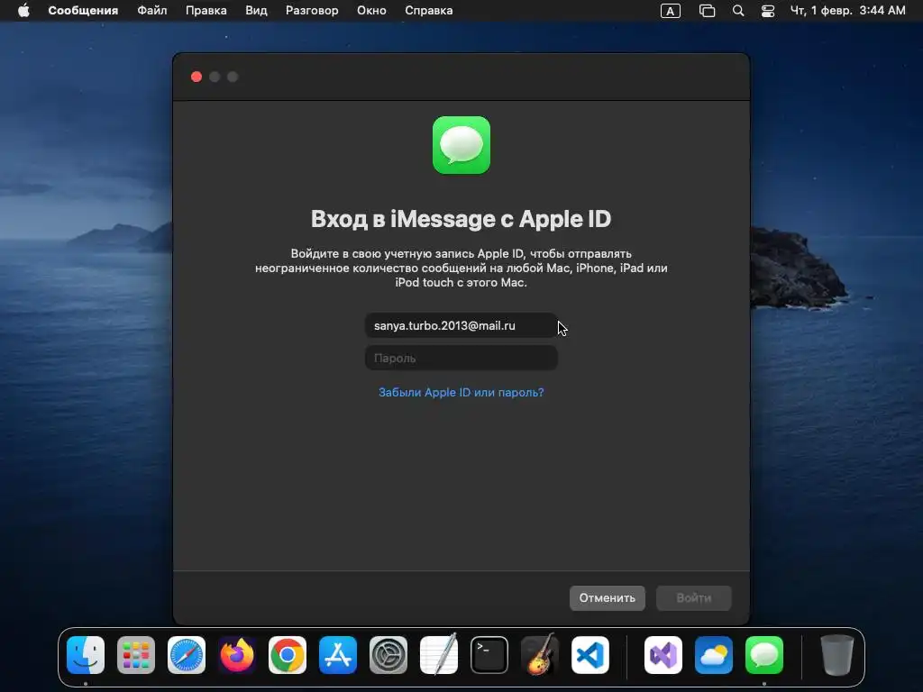Open TextEdit from the Dock
Screen dimensions: 923x692
click(x=439, y=655)
